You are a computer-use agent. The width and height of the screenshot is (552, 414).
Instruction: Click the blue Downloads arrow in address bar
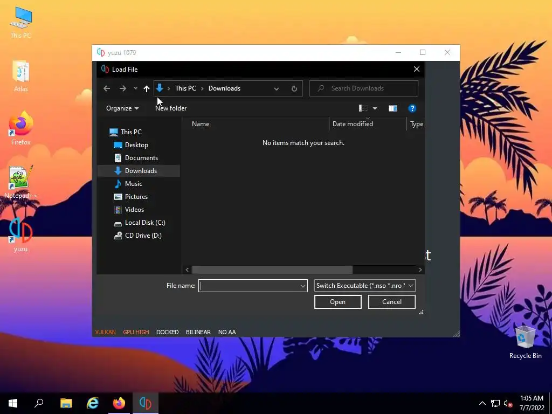160,88
